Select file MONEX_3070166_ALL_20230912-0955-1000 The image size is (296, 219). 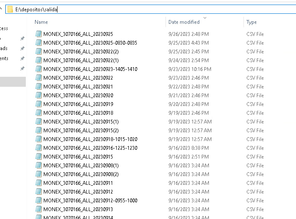(x=90, y=201)
